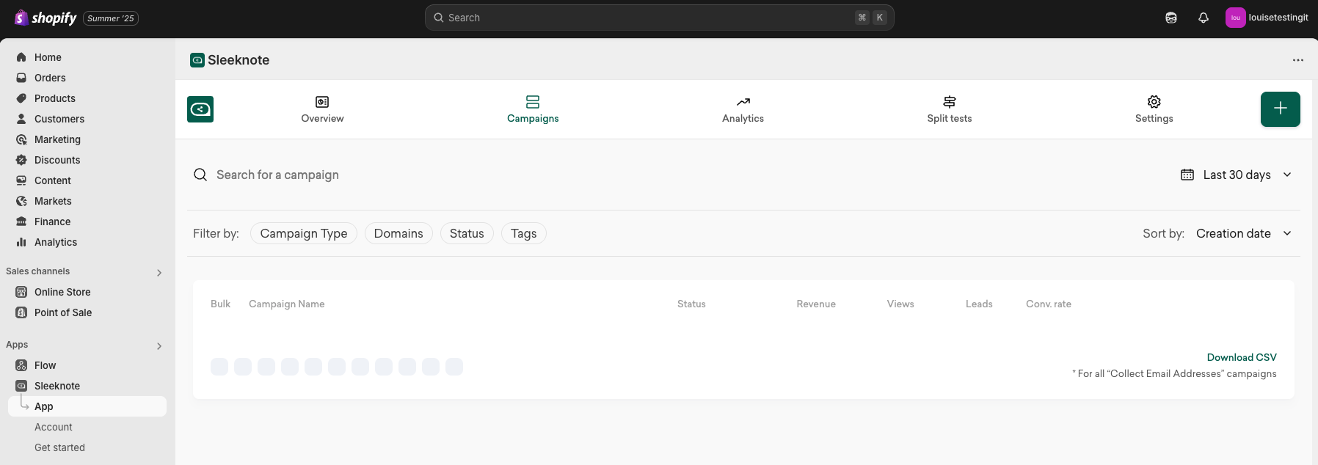Click the Revenue column header

click(x=816, y=304)
